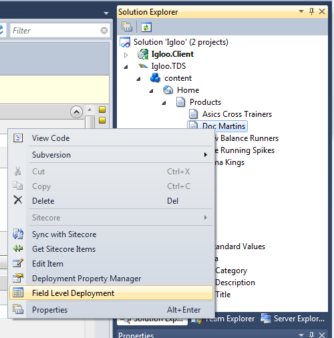334x338 pixels.
Task: Choose View Code from the context menu
Action: click(111, 138)
